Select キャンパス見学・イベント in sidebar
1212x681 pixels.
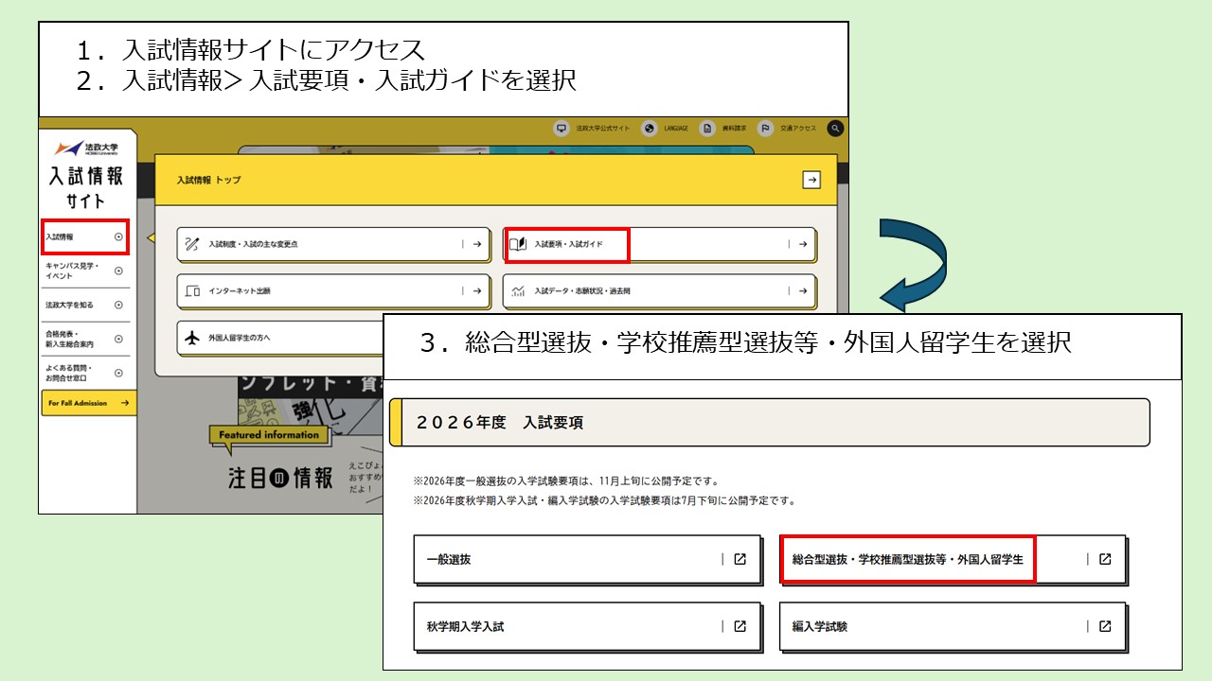[x=85, y=271]
